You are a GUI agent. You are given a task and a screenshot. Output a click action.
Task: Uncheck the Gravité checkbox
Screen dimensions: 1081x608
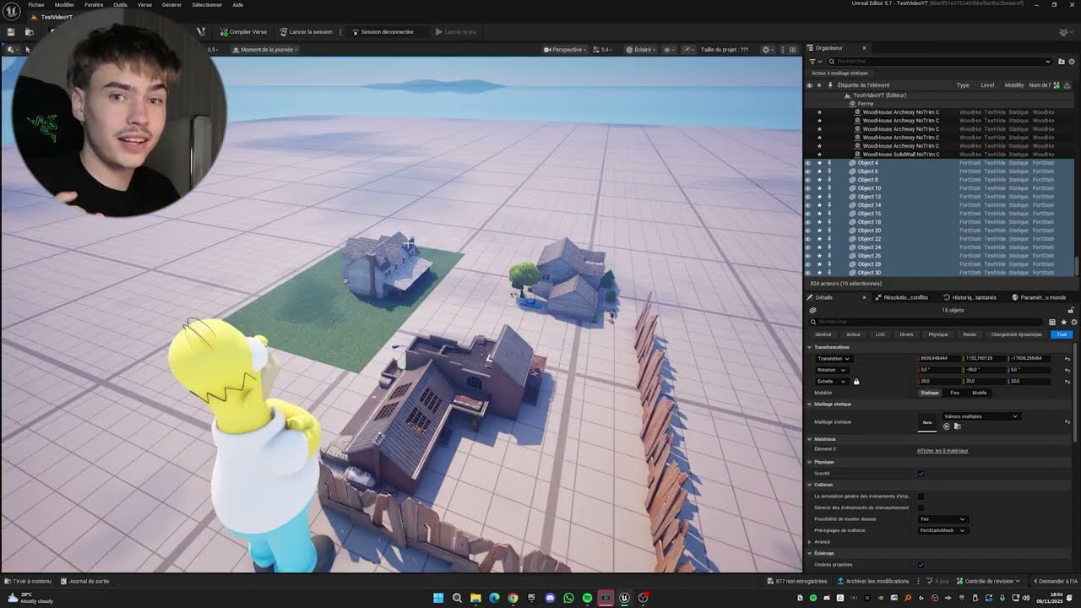(921, 474)
